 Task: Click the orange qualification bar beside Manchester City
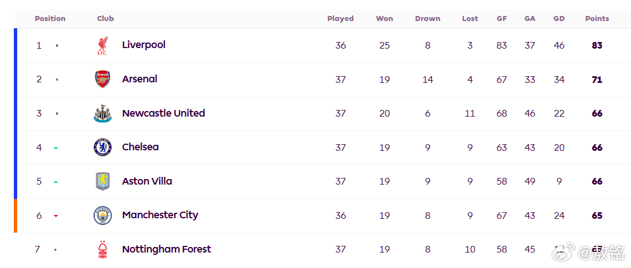pyautogui.click(x=15, y=216)
